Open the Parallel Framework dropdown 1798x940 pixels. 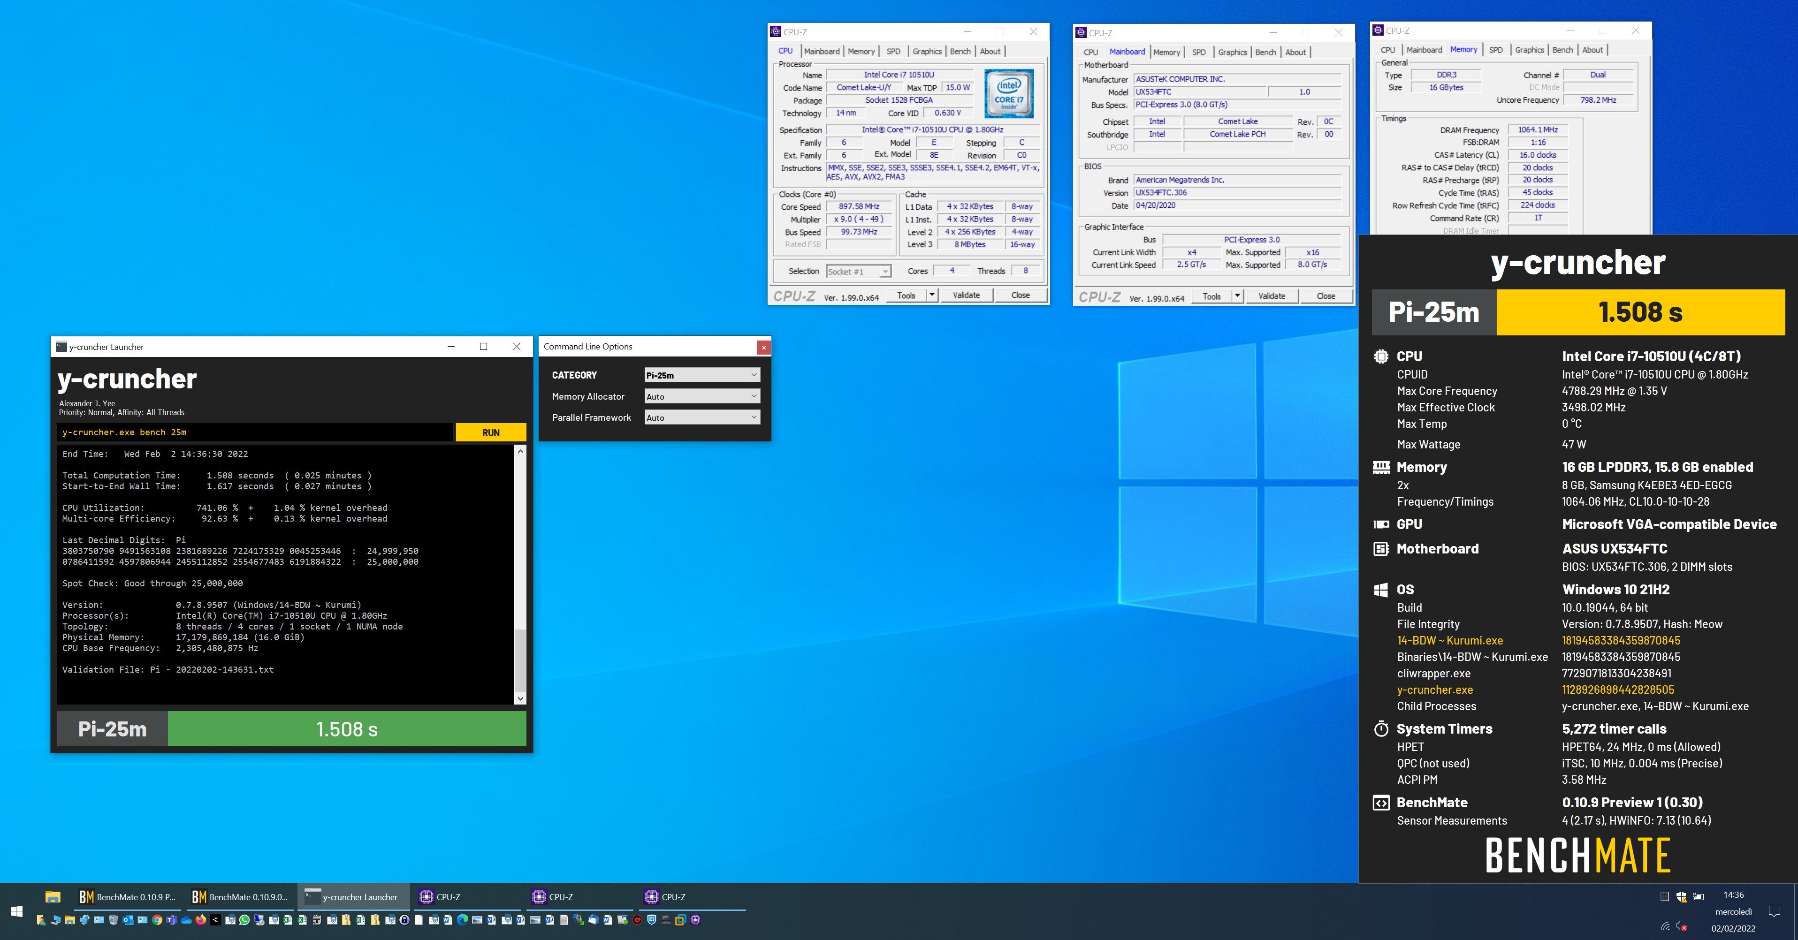pyautogui.click(x=701, y=417)
